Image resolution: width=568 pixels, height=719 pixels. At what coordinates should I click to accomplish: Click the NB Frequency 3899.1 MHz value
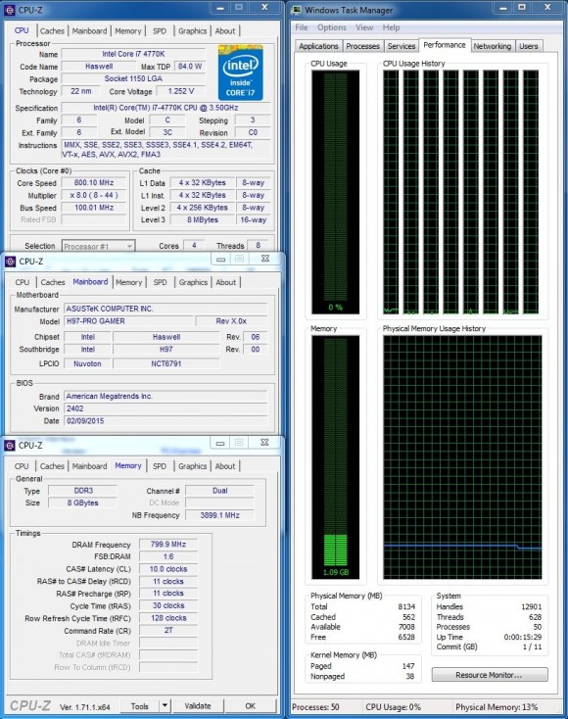pos(219,515)
